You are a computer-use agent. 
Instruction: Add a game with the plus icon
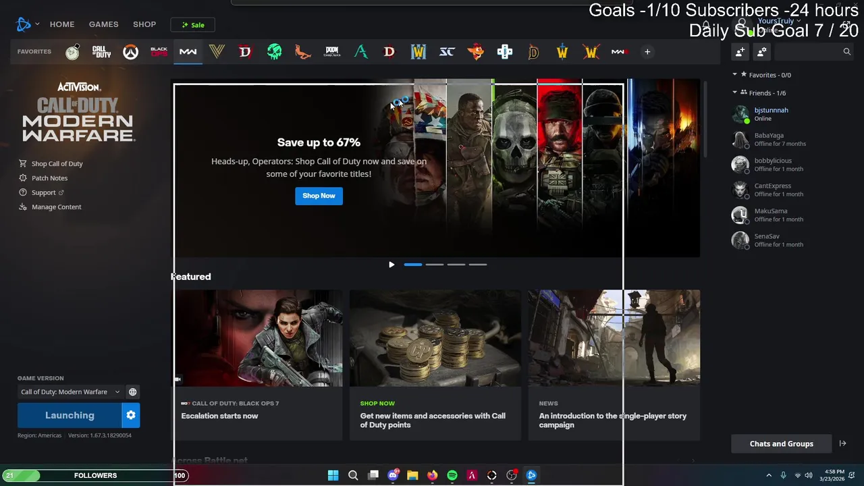click(x=647, y=52)
